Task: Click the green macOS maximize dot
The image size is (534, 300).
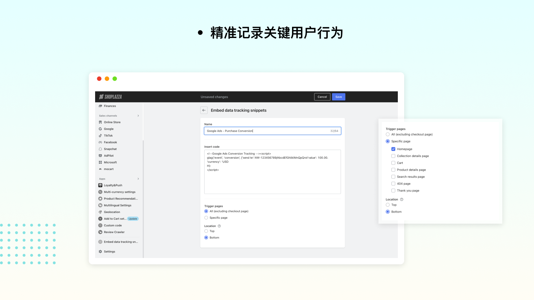Action: [115, 79]
